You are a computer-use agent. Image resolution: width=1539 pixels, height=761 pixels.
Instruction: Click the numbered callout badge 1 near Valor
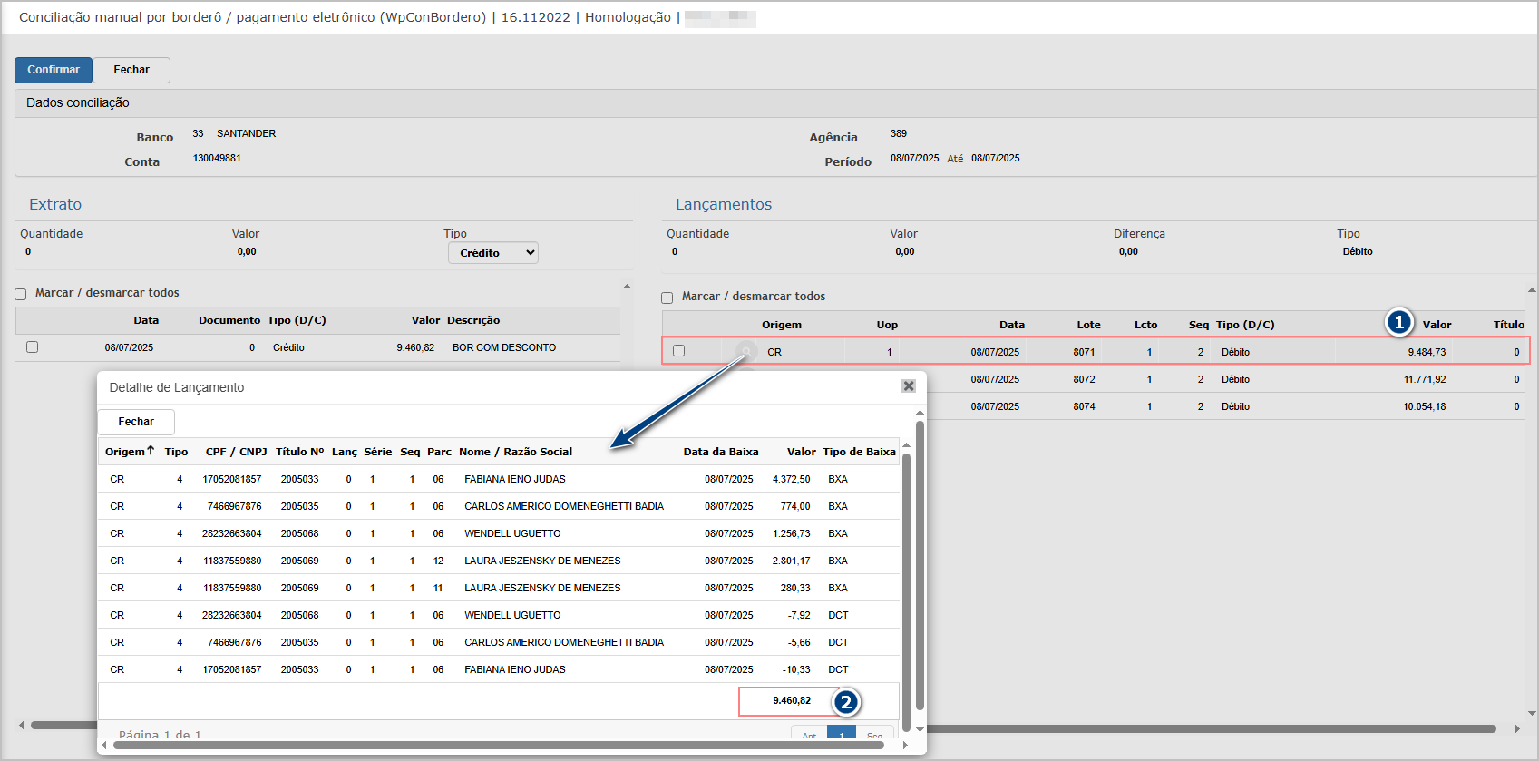tap(1399, 322)
